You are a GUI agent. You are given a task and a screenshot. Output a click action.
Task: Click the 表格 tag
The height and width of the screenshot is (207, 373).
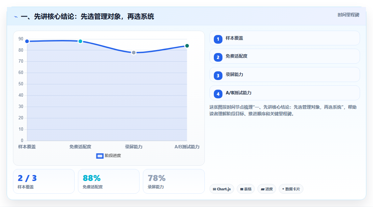[x=246, y=189]
